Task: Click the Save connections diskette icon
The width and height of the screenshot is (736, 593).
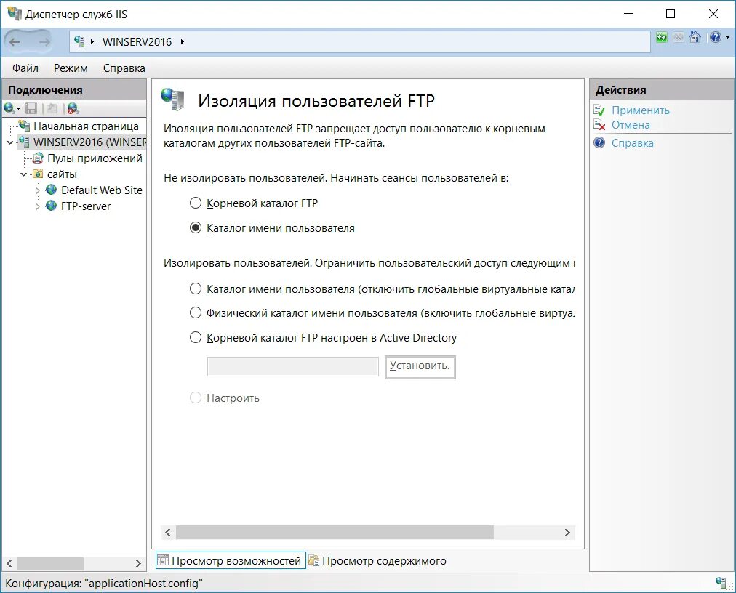Action: pos(31,108)
